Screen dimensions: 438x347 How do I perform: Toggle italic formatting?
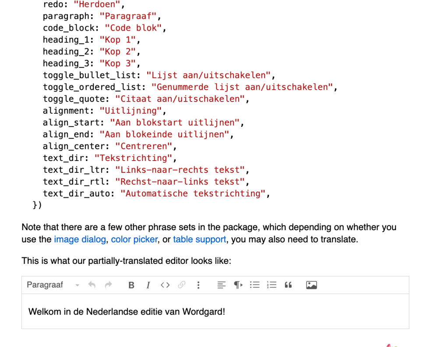pyautogui.click(x=148, y=285)
